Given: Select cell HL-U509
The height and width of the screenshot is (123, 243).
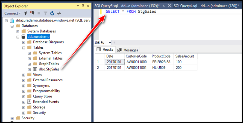Looking at the screenshot, I should [162, 68].
